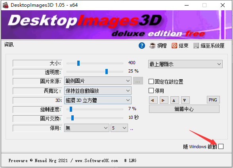Move the image up with the up arrow button
The height and width of the screenshot is (168, 233).
coord(175,100)
